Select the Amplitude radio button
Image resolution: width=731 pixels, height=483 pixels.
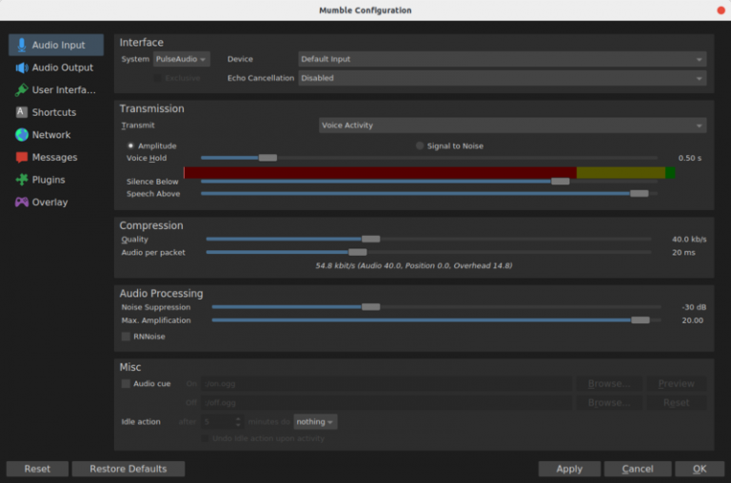[130, 145]
